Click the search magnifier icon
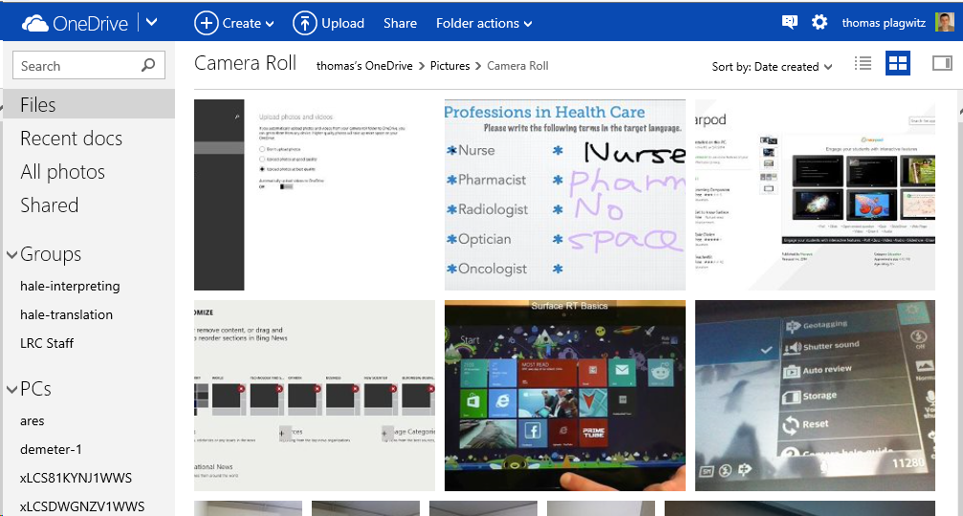Viewport: 963px width, 516px height. 148,66
